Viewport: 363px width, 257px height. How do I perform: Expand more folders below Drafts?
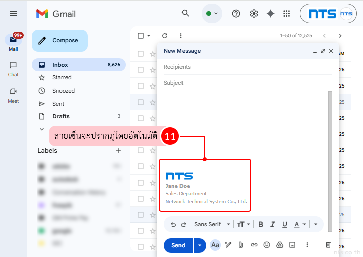[x=42, y=129]
